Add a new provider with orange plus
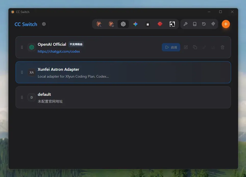 (x=226, y=24)
